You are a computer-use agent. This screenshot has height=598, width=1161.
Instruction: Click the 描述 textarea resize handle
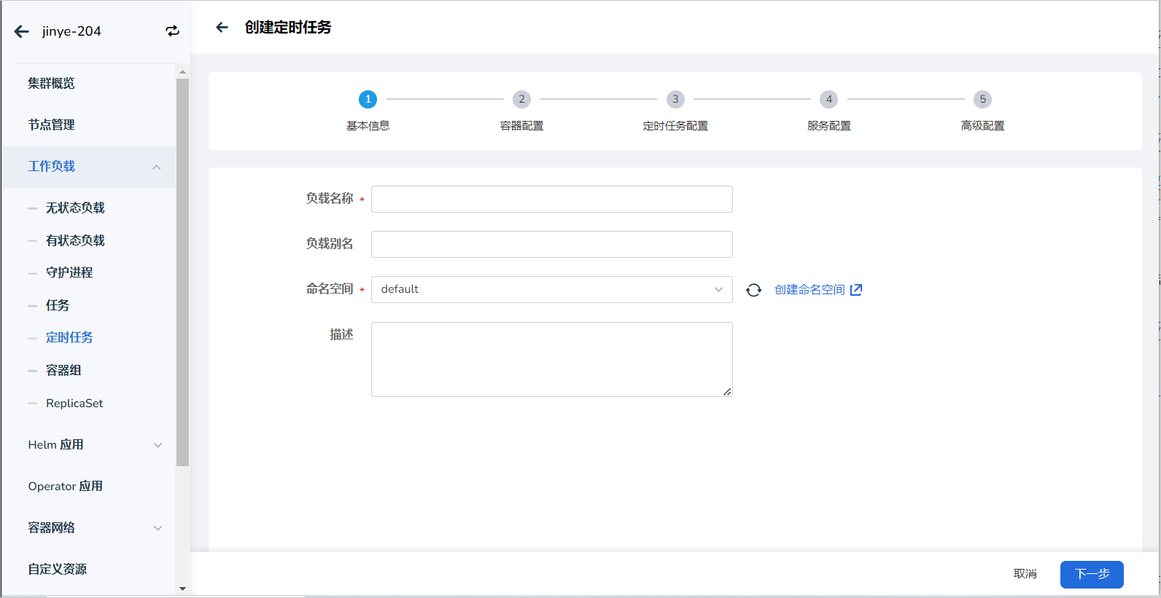[x=727, y=392]
